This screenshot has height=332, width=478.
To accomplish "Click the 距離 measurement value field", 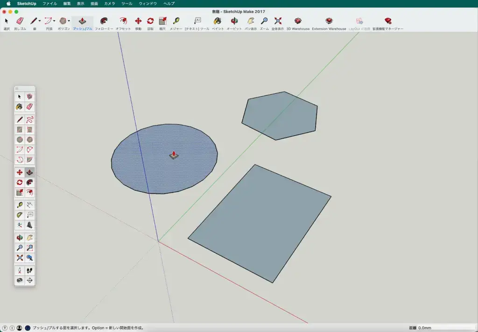I will pyautogui.click(x=446, y=328).
